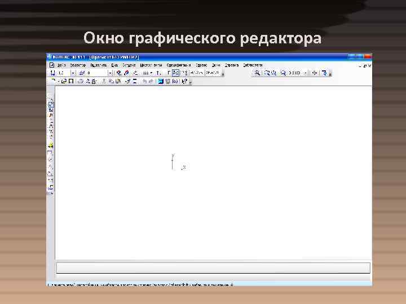Viewport: 406px width, 304px height.
Task: Open the Справка menu
Action: coord(232,65)
